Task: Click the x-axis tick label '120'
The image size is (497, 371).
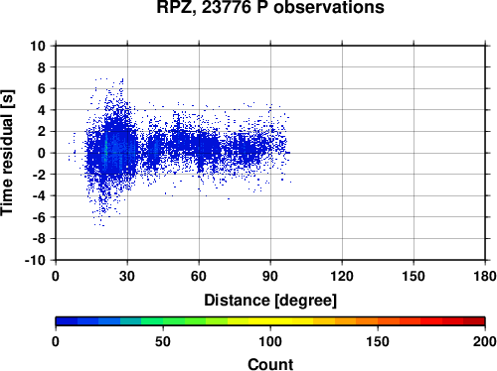Action: [x=342, y=276]
